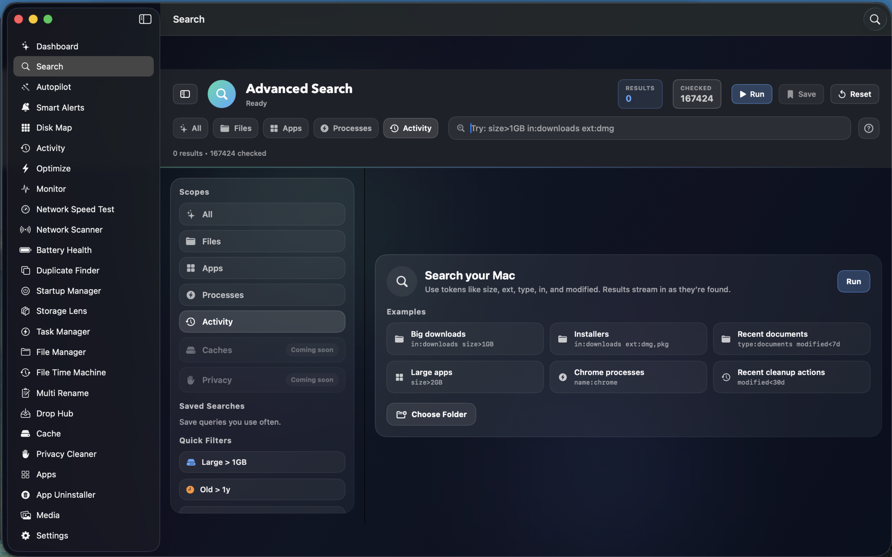Toggle the main sidebar visibility icon
Viewport: 892px width, 557px height.
pos(145,19)
